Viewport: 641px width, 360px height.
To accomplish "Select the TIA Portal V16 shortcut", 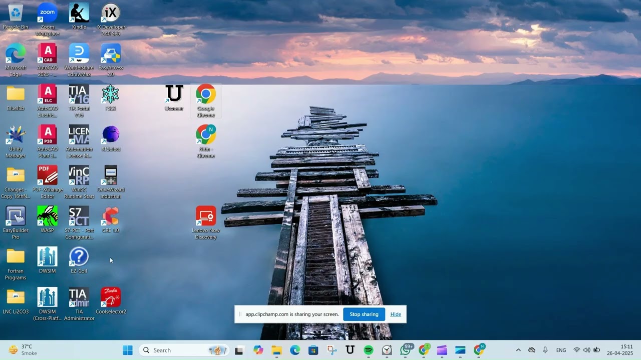I will [79, 101].
